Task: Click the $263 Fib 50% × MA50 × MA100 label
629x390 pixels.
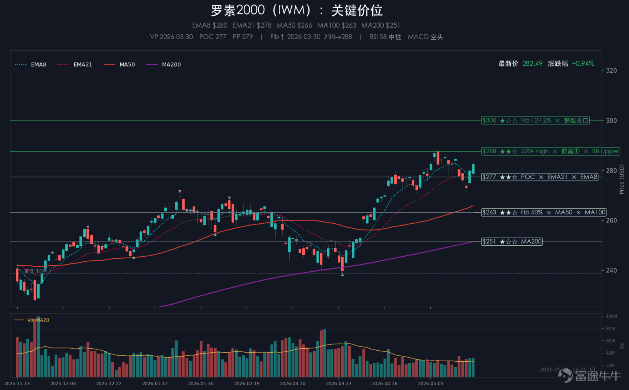Action: coord(544,212)
